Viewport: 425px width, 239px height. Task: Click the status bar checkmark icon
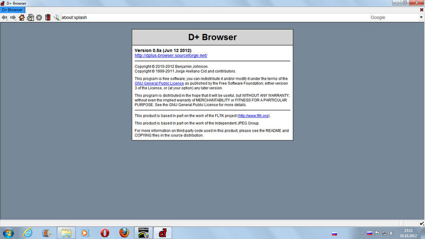point(422,223)
